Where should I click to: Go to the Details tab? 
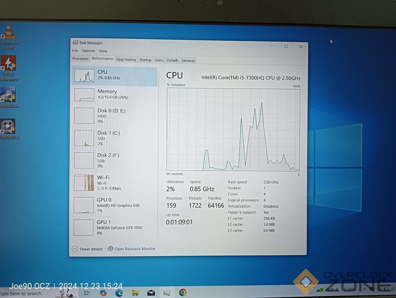pyautogui.click(x=172, y=61)
